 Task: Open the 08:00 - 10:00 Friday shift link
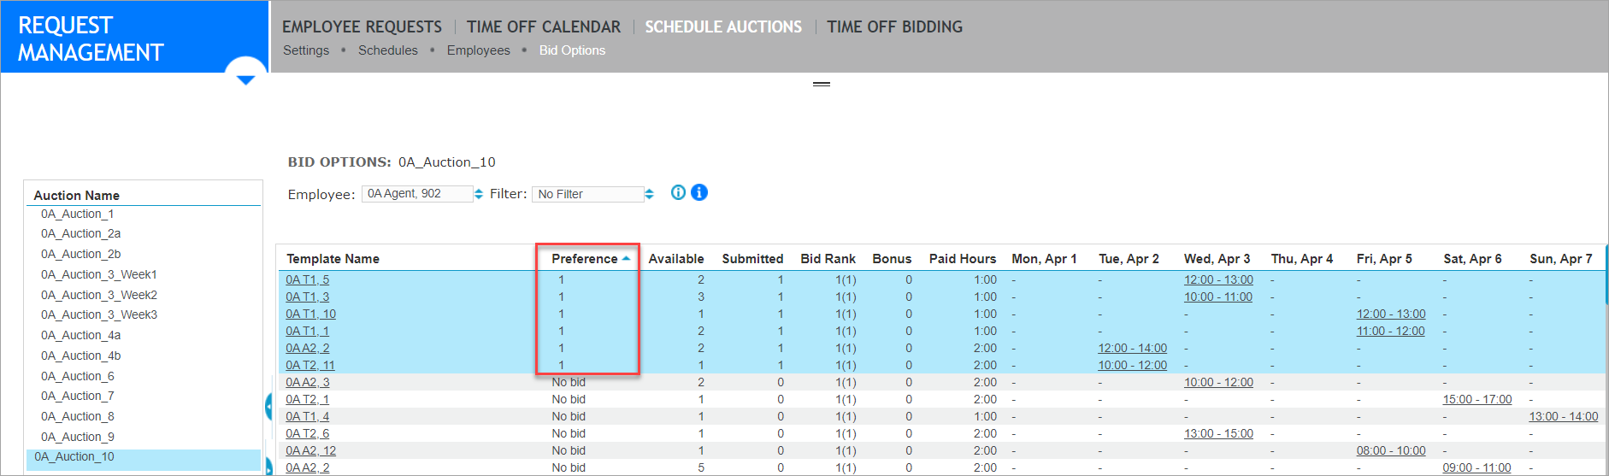1391,450
